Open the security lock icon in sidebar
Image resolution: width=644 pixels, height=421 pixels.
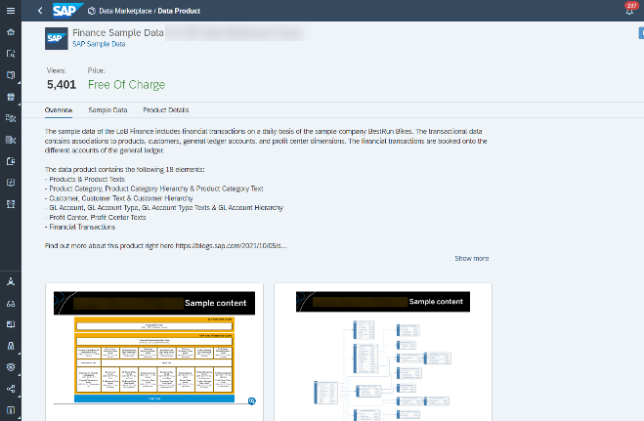(x=11, y=346)
